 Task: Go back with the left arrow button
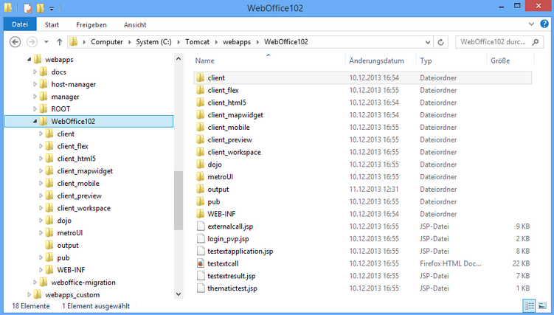pos(15,42)
